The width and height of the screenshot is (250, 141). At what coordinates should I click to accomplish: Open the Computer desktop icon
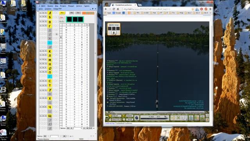[4, 5]
